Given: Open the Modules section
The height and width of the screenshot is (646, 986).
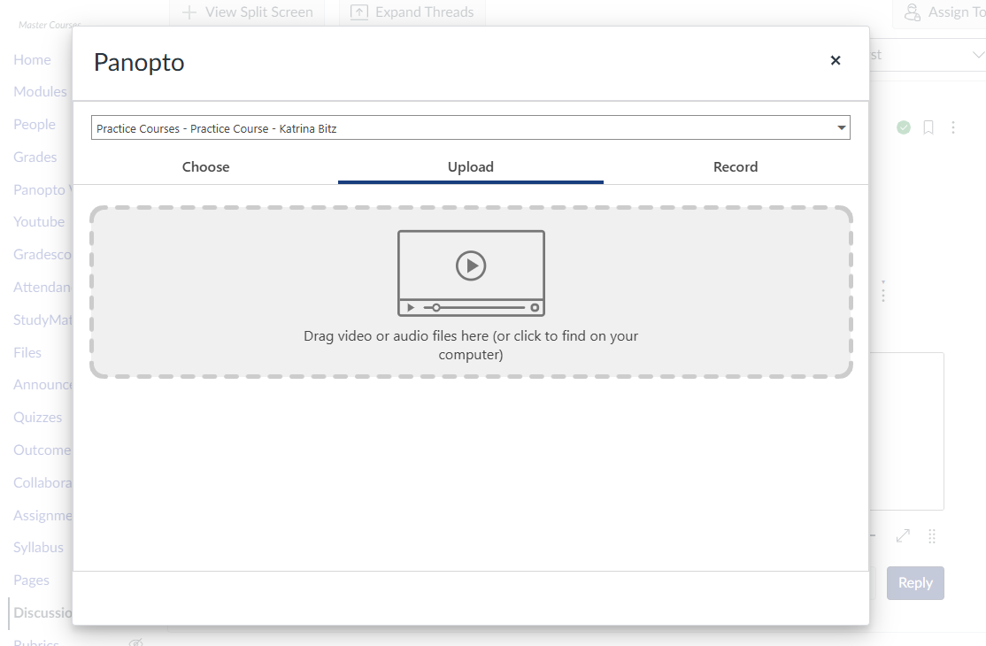Looking at the screenshot, I should click(x=40, y=91).
